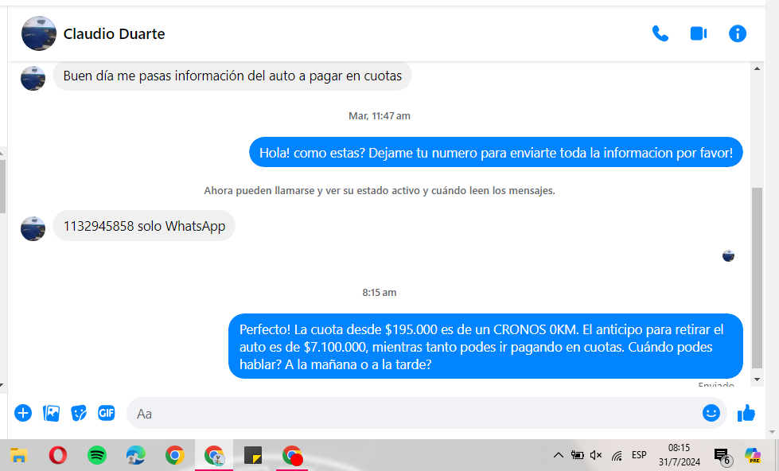Viewport: 779px width, 471px height.
Task: Click the phone number message bubble
Action: (144, 226)
